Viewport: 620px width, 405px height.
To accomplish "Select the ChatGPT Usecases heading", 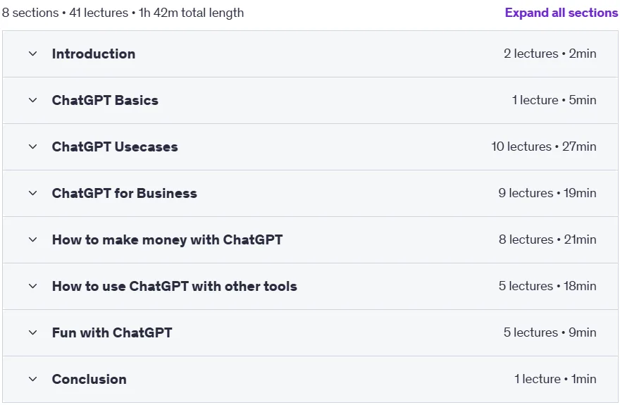I will point(115,147).
